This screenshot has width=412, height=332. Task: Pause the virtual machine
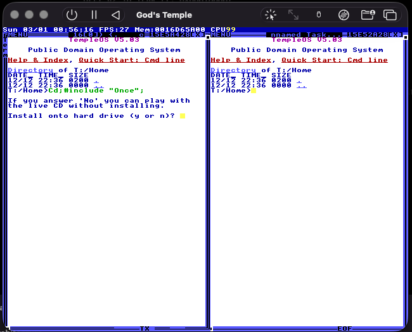click(x=94, y=15)
